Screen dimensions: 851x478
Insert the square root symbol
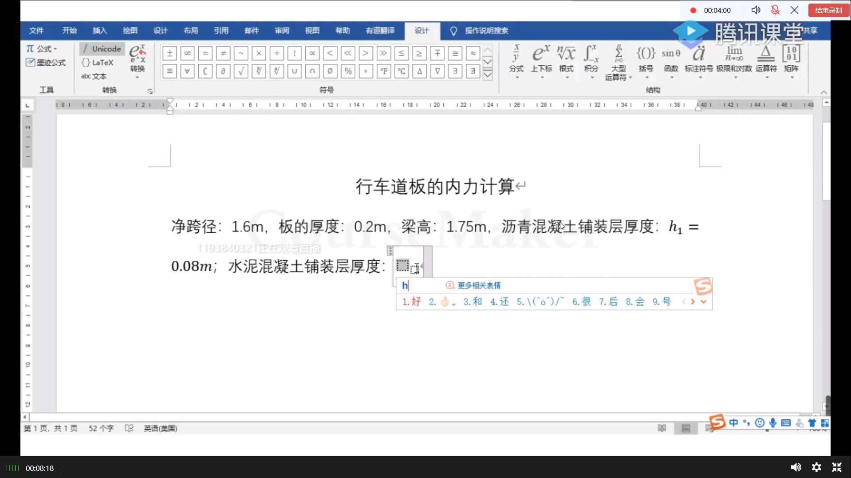(x=241, y=71)
